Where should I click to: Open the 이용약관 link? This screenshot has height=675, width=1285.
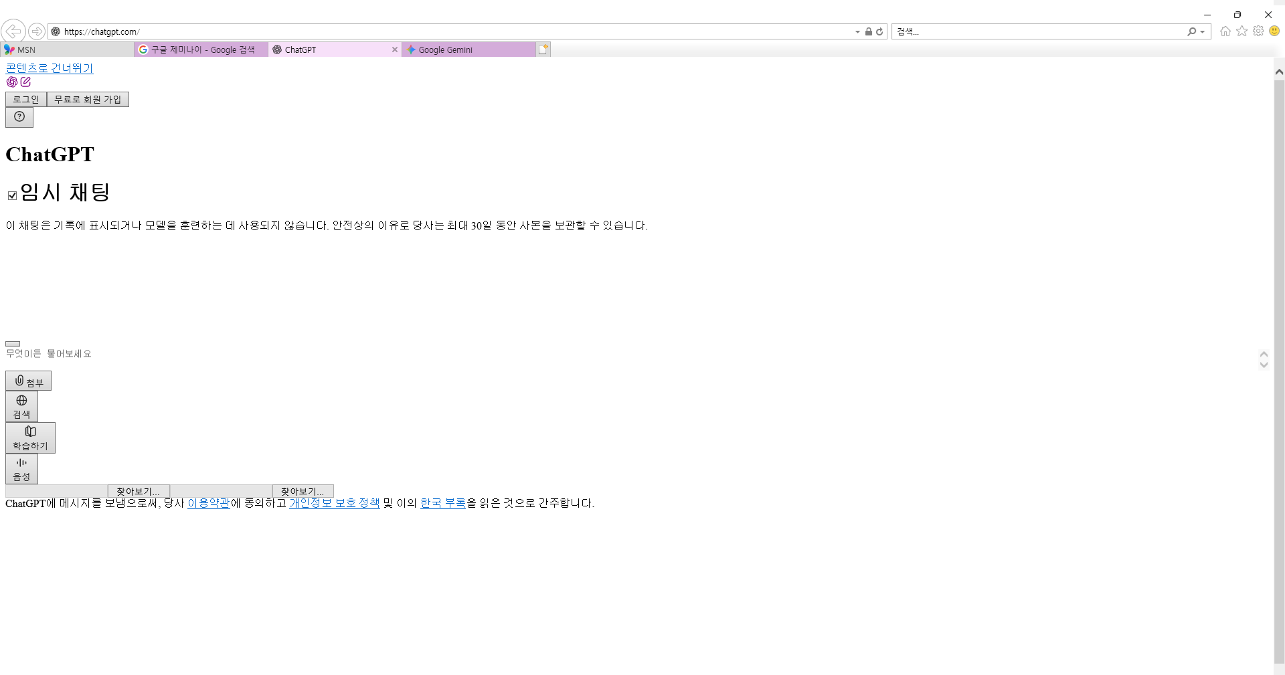209,503
